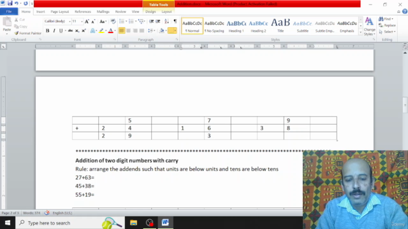This screenshot has width=408, height=229.
Task: Click the Windows search box on taskbar
Action: (x=70, y=223)
